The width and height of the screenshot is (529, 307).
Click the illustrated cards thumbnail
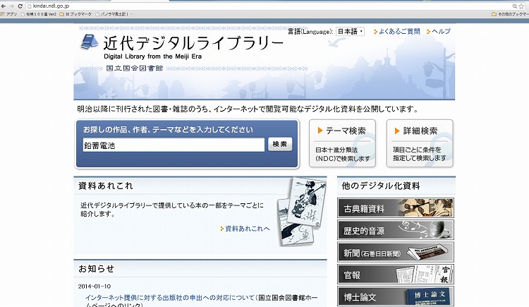point(302,211)
